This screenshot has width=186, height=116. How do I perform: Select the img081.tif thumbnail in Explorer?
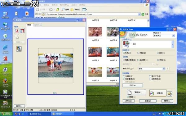click(95, 52)
